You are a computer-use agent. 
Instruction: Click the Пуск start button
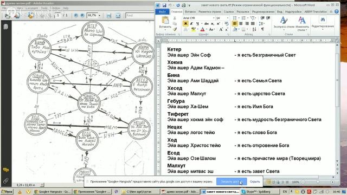(x=7, y=192)
